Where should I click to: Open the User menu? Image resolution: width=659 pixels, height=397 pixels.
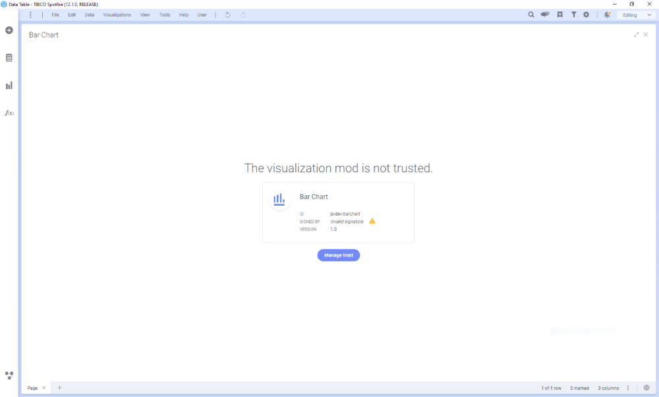pyautogui.click(x=202, y=15)
